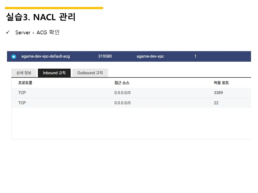258x193 pixels.
Task: Click ACG ID 319580
Action: tap(105, 56)
